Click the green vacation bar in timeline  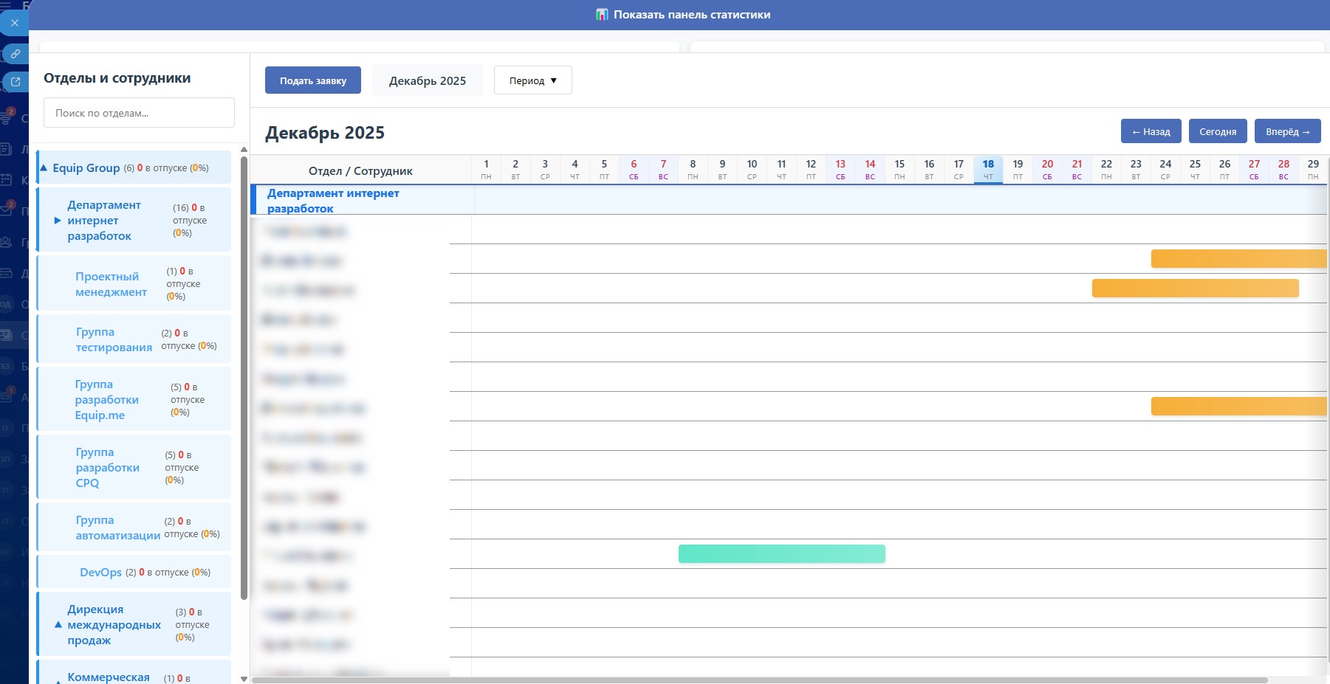tap(781, 554)
